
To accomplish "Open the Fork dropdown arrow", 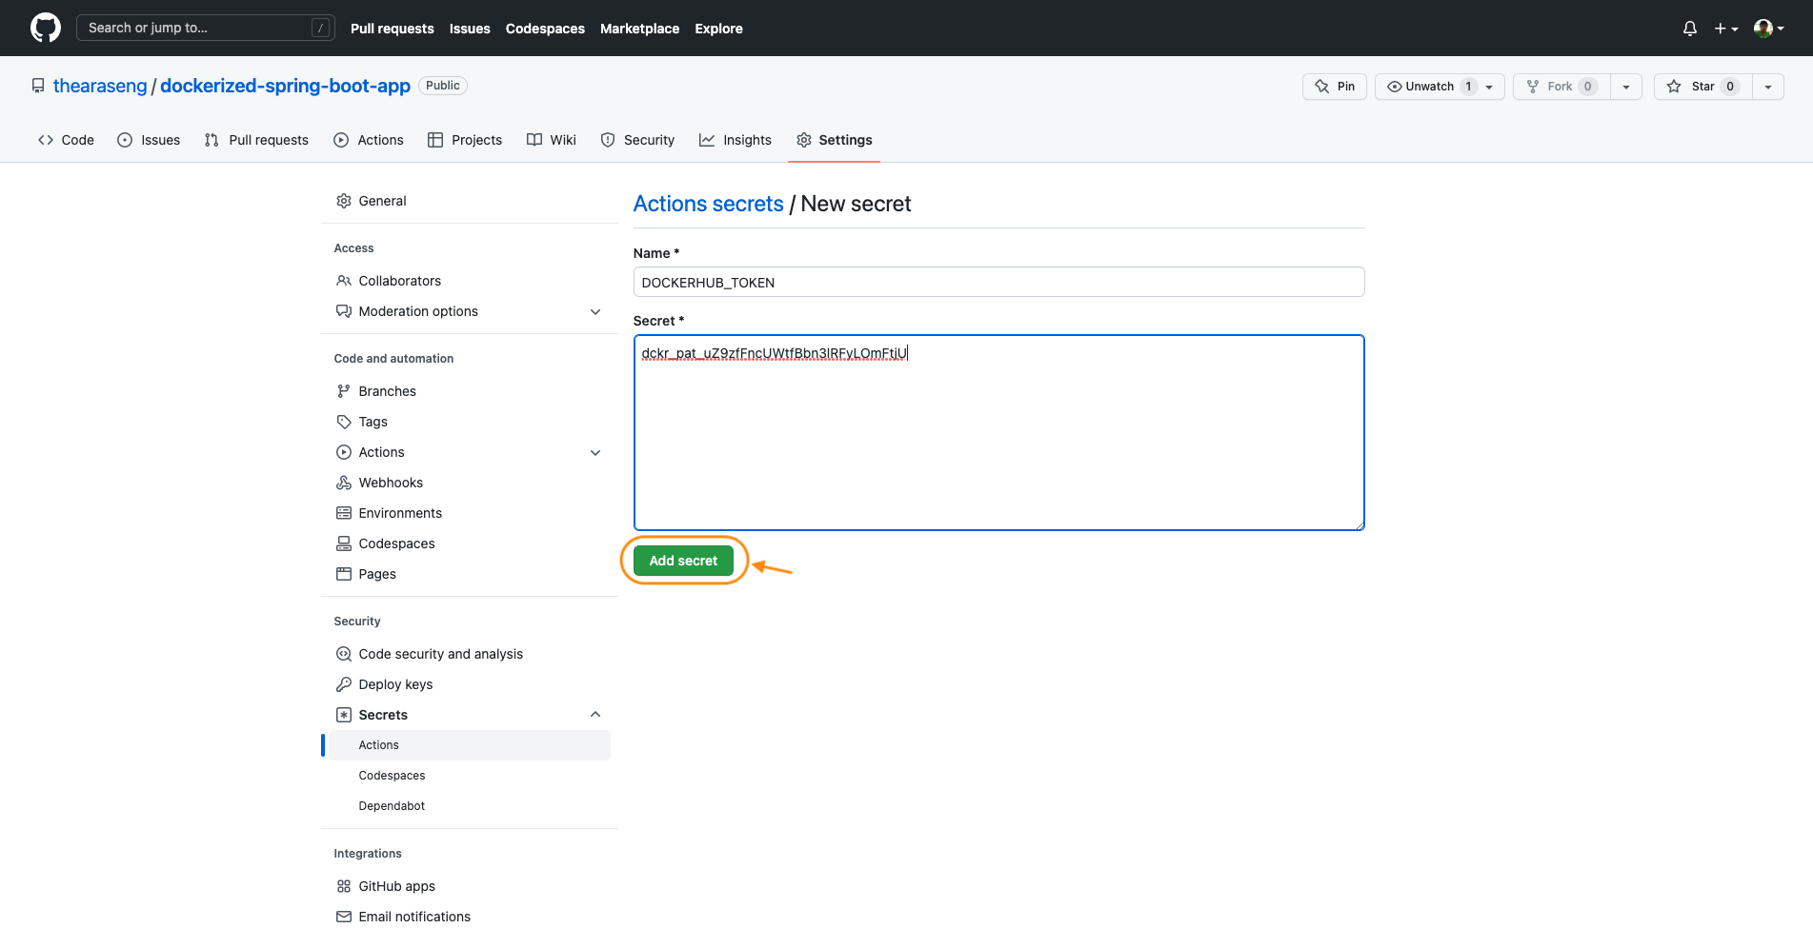I will tap(1626, 87).
